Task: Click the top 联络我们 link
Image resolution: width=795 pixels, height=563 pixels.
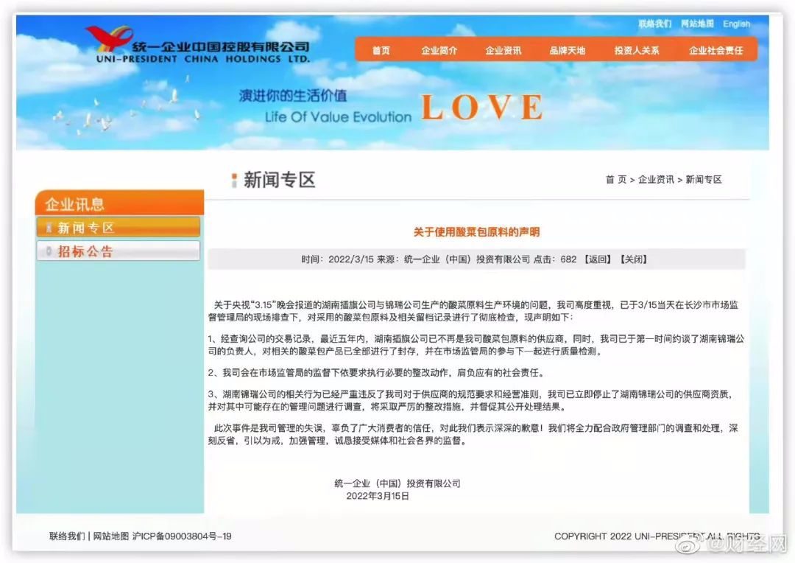Action: (x=654, y=24)
